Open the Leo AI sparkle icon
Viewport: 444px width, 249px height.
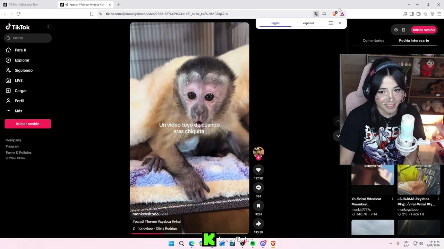(425, 14)
